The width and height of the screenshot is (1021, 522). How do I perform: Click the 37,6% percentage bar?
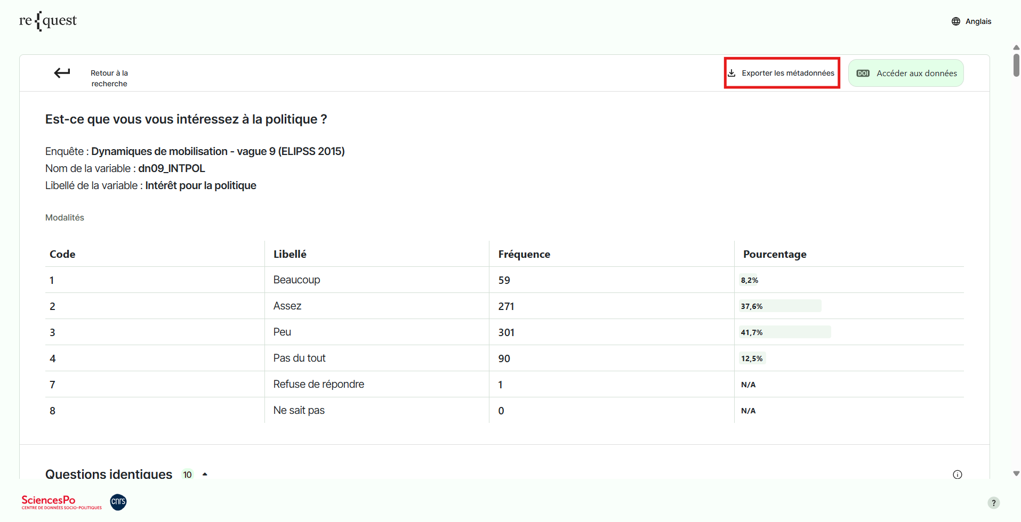pos(780,306)
